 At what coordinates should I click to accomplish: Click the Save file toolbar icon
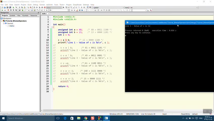7,8
